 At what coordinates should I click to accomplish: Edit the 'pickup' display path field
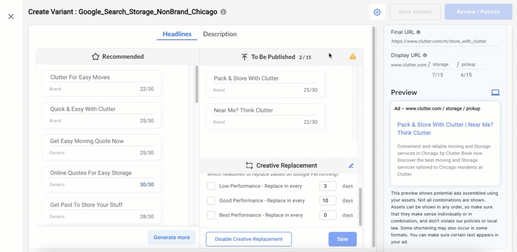(x=472, y=64)
